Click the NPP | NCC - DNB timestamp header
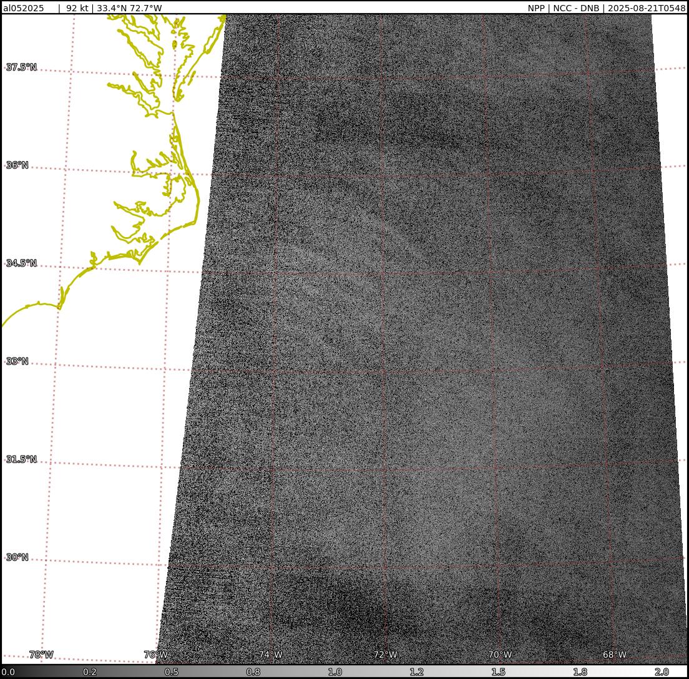Screen dimensions: 689x679 [x=606, y=8]
